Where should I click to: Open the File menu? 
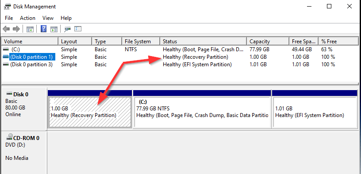point(9,18)
